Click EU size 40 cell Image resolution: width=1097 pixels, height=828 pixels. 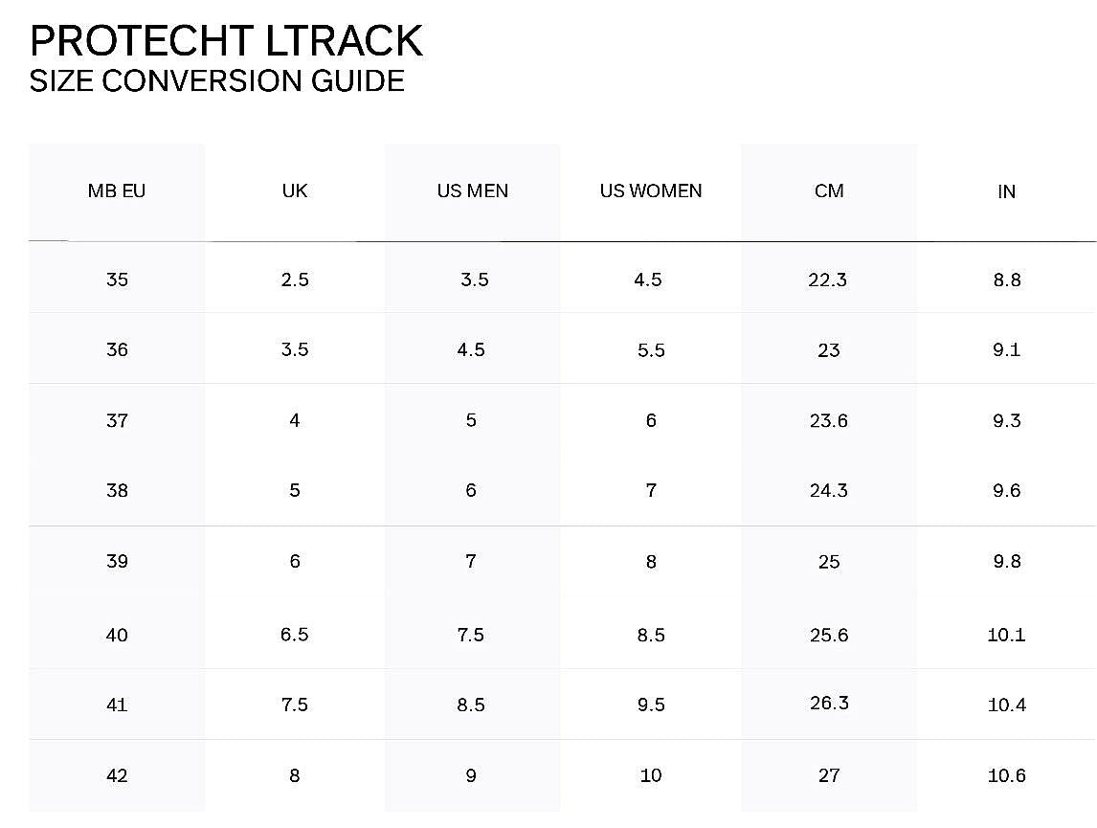click(x=117, y=635)
